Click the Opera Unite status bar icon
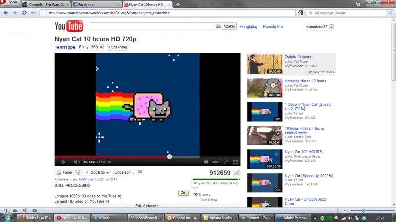This screenshot has height=222, width=396. (x=24, y=210)
